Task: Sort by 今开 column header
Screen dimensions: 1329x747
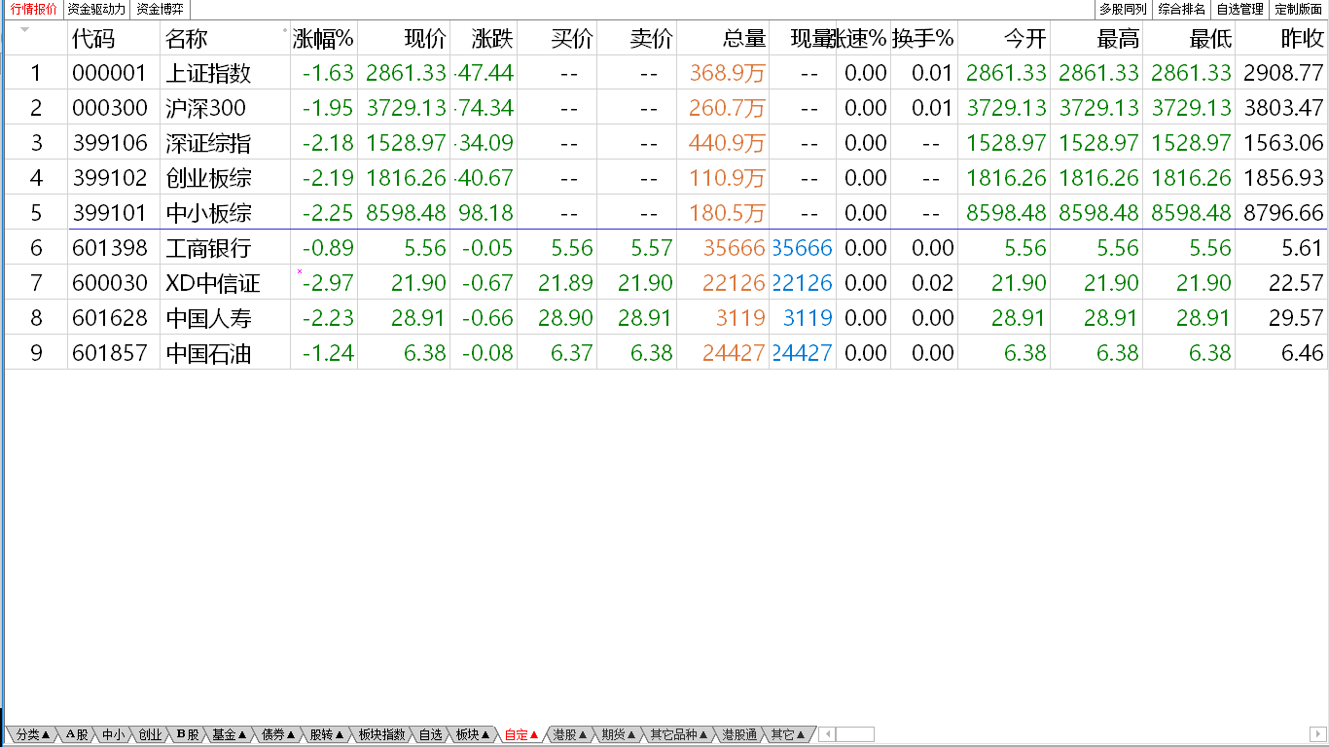Action: [1025, 39]
